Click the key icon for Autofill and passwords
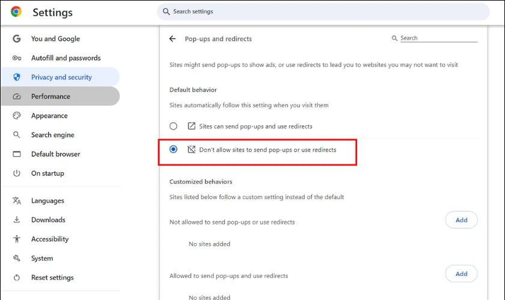 [17, 58]
